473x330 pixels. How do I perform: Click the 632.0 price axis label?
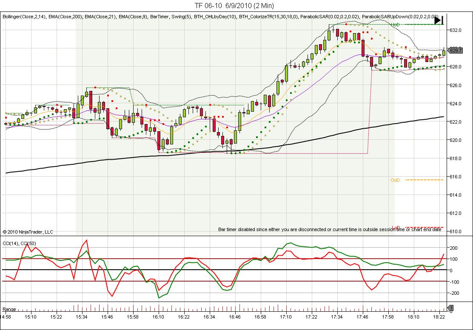(456, 30)
